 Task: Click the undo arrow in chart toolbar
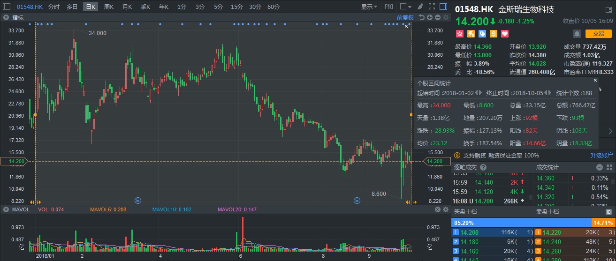pos(421,17)
